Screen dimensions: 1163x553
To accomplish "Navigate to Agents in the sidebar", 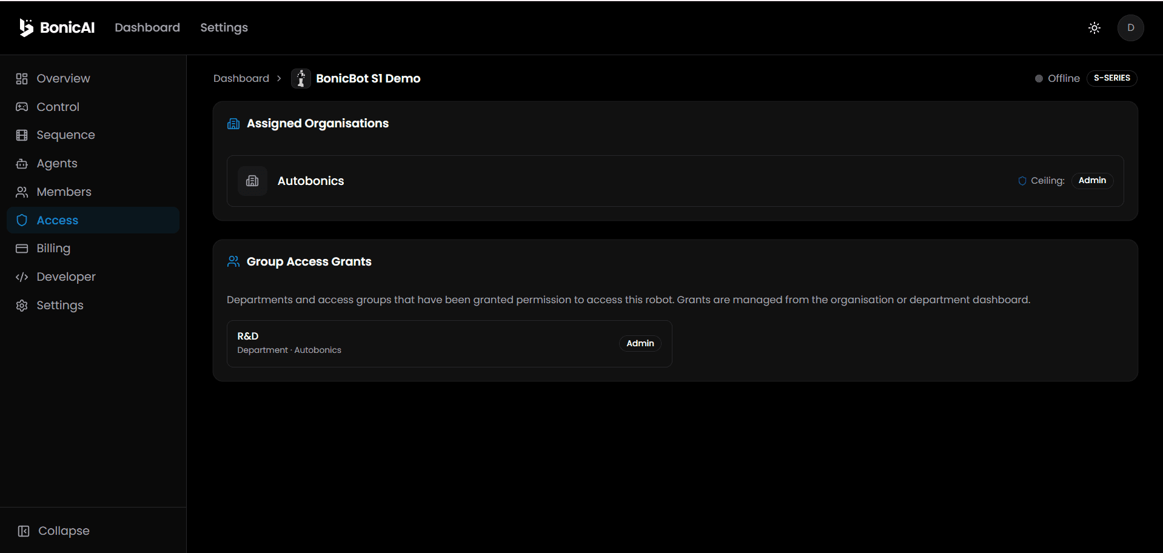I will [x=93, y=164].
